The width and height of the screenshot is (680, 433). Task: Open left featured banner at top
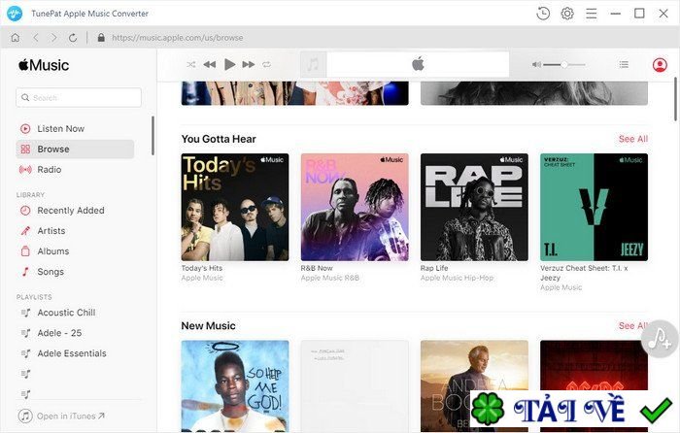pos(295,93)
